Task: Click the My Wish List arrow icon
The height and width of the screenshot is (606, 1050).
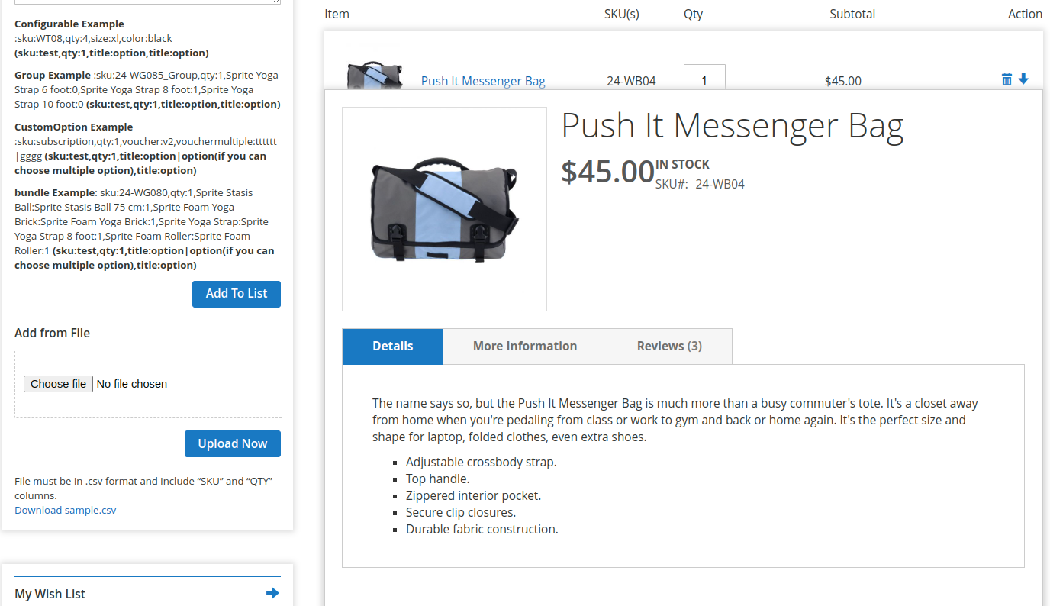Action: click(272, 593)
